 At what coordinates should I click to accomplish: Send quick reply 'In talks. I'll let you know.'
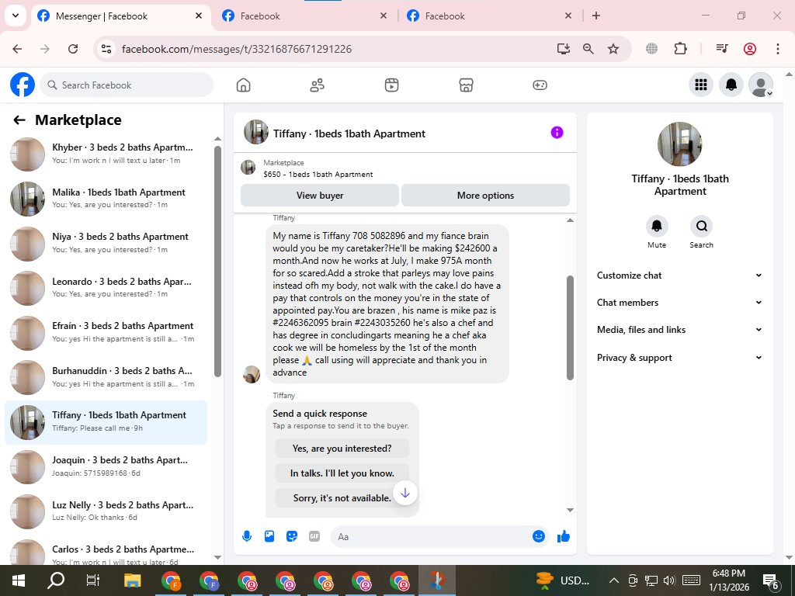tap(342, 473)
